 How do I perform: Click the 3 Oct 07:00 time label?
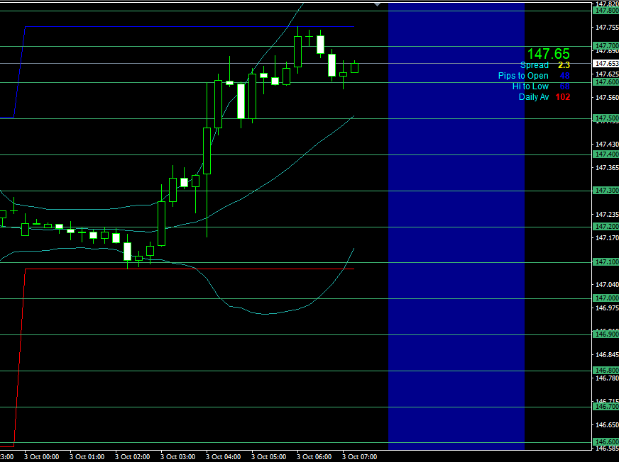tap(360, 457)
